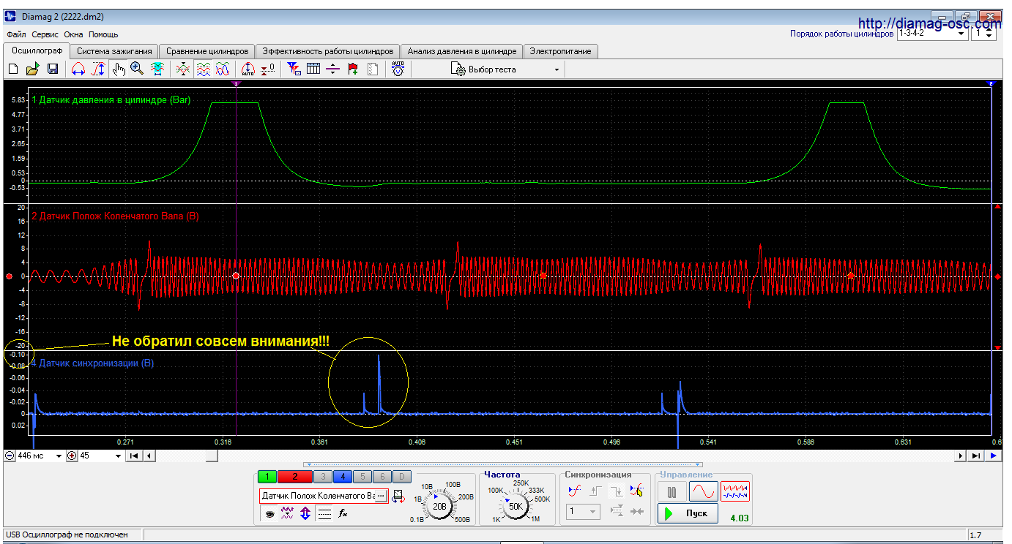Toggle red channel 2 button
The height and width of the screenshot is (544, 1012).
(x=295, y=477)
